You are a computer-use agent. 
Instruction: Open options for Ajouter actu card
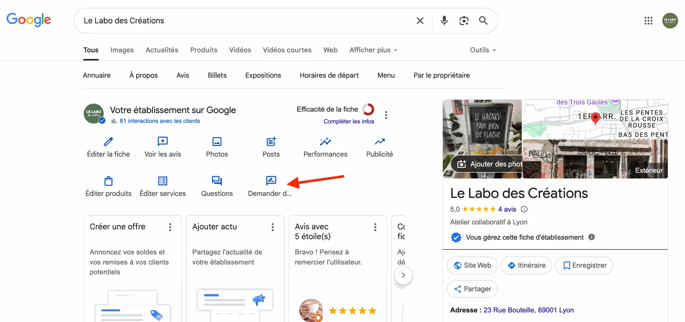click(x=273, y=227)
